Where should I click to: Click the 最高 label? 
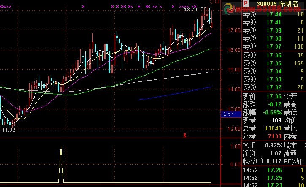pyautogui.click(x=290, y=105)
